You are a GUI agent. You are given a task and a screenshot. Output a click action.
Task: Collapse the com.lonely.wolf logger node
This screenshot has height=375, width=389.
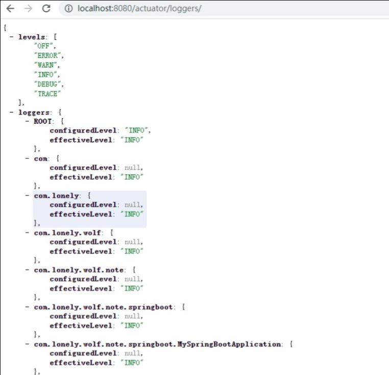tap(28, 233)
